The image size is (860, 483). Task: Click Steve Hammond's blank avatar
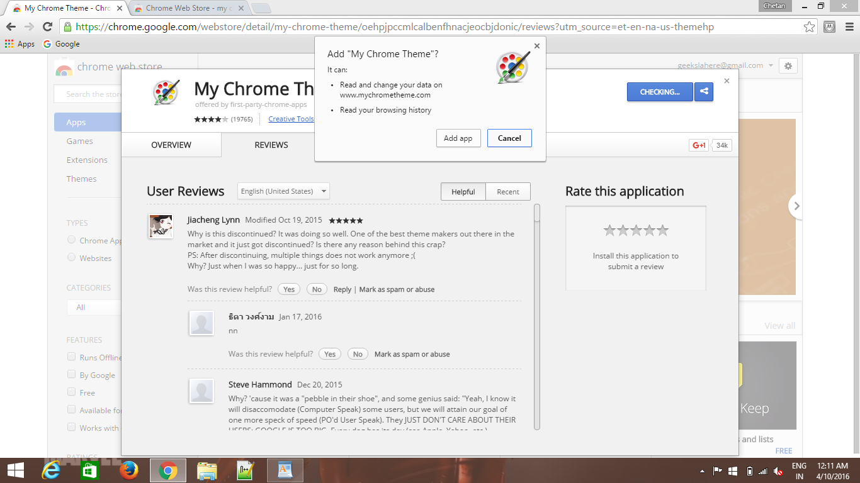[x=201, y=391]
